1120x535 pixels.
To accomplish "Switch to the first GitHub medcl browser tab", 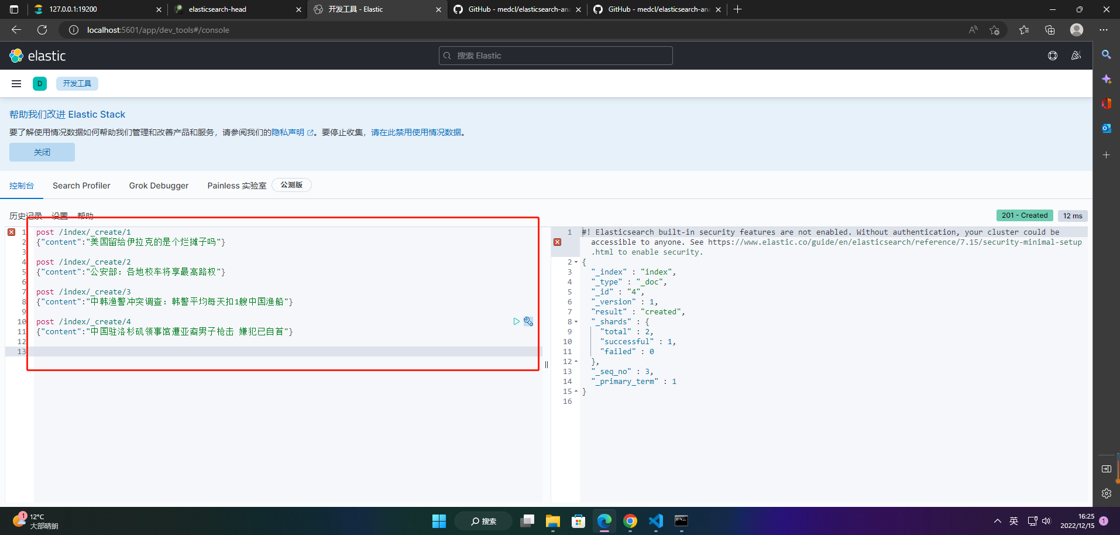I will 517,9.
